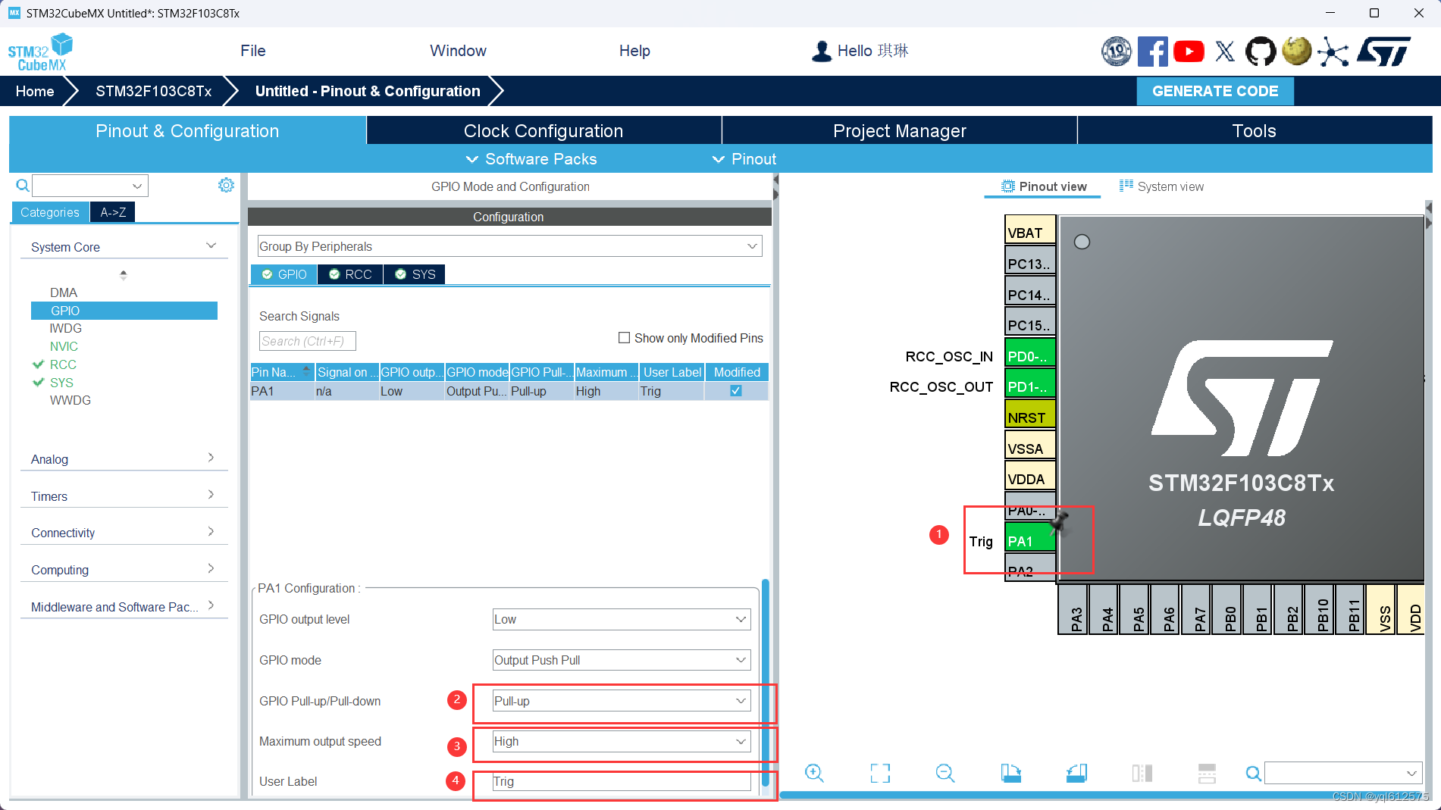Select the SYS peripheral tab
1441x810 pixels.
point(415,274)
